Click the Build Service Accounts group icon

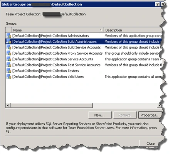9,47
